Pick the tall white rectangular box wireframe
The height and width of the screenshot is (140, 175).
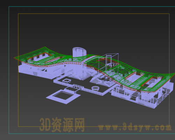(108, 63)
